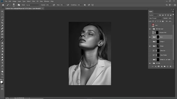177x99 pixels.
Task: Open the brush preset picker arrow
Action: coord(16,5)
